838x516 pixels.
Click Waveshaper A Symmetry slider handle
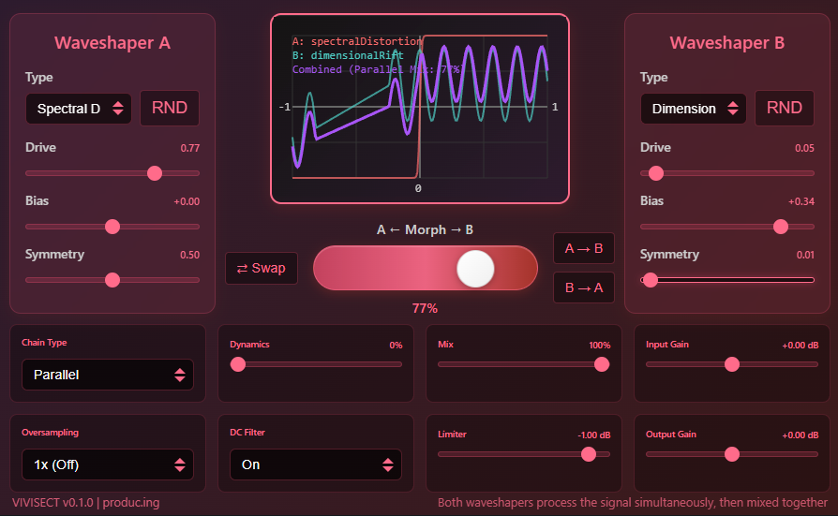click(112, 280)
